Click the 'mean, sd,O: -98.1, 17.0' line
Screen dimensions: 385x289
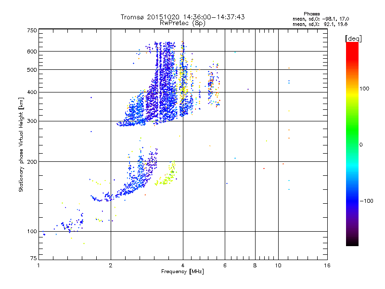click(321, 19)
